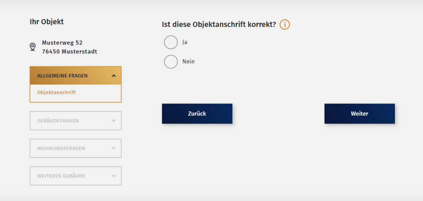Click the Gebäudefragen section title
This screenshot has width=423, height=201.
tap(58, 121)
